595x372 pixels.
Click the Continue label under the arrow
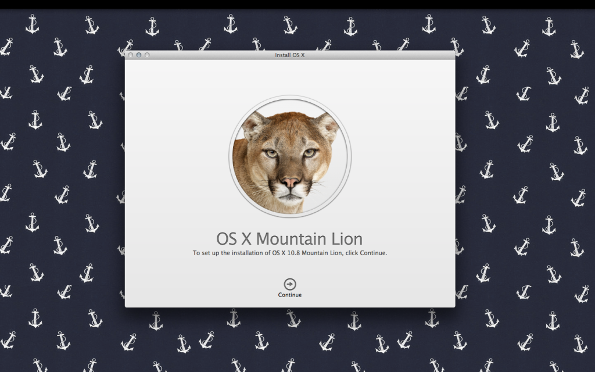[290, 295]
